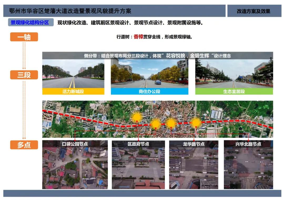Click the red 香樟 highlighted word
The width and height of the screenshot is (284, 200).
tap(138, 37)
